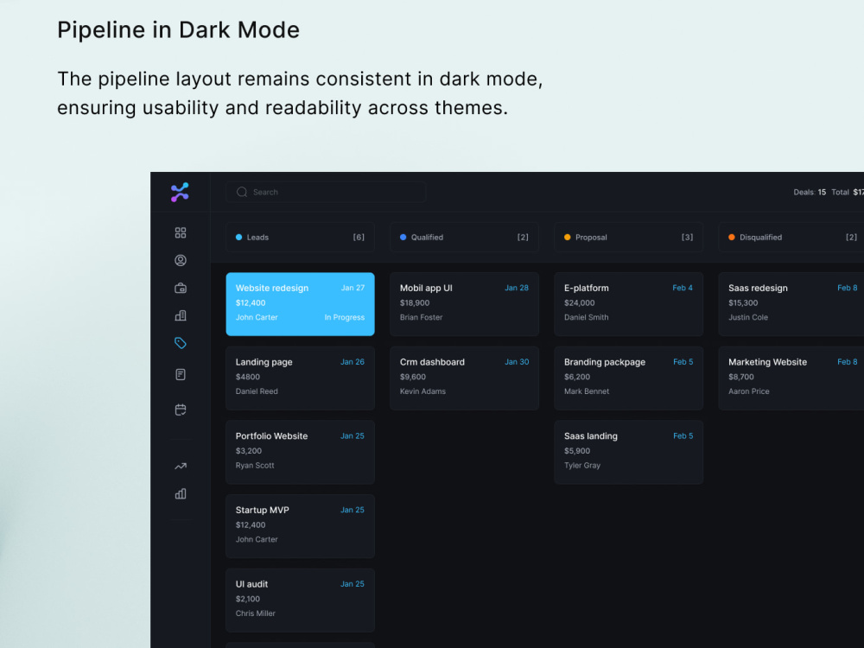Image resolution: width=864 pixels, height=648 pixels.
Task: Click the $6,200 amount
Action: click(577, 377)
